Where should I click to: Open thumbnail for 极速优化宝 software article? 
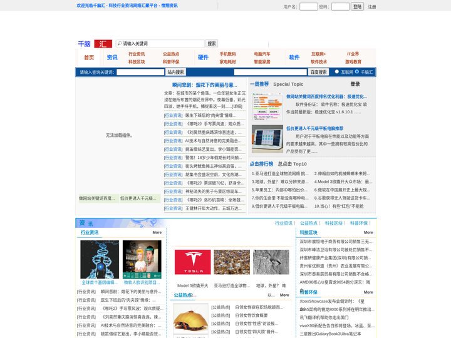pyautogui.click(x=267, y=106)
